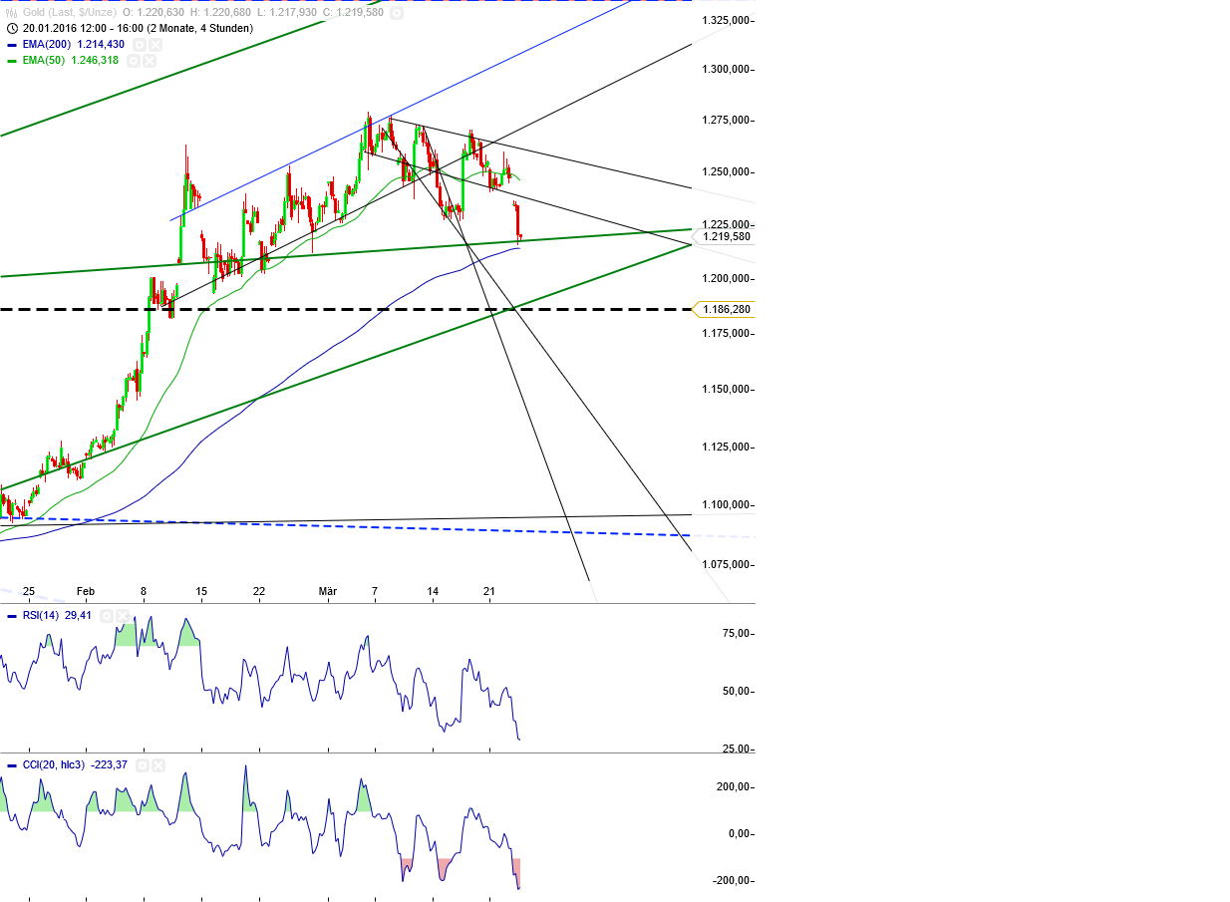Image resolution: width=1230 pixels, height=902 pixels.
Task: Remove the EMA(50) indicator from the chart
Action: pos(150,60)
